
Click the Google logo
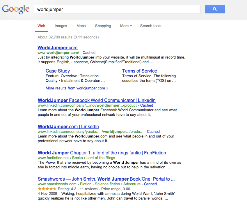pyautogui.click(x=16, y=9)
